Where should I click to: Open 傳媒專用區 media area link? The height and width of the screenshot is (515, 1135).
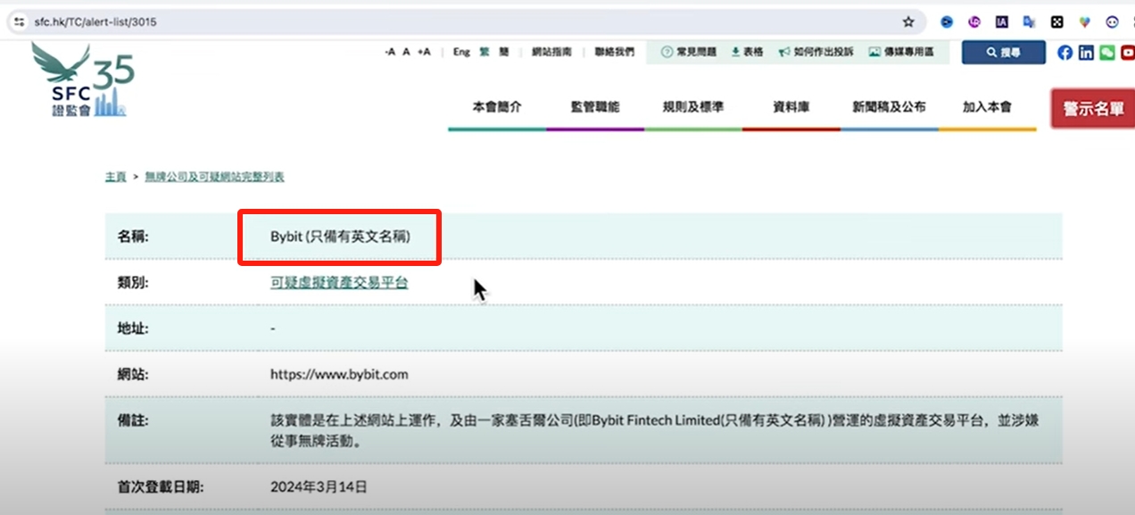pos(902,52)
